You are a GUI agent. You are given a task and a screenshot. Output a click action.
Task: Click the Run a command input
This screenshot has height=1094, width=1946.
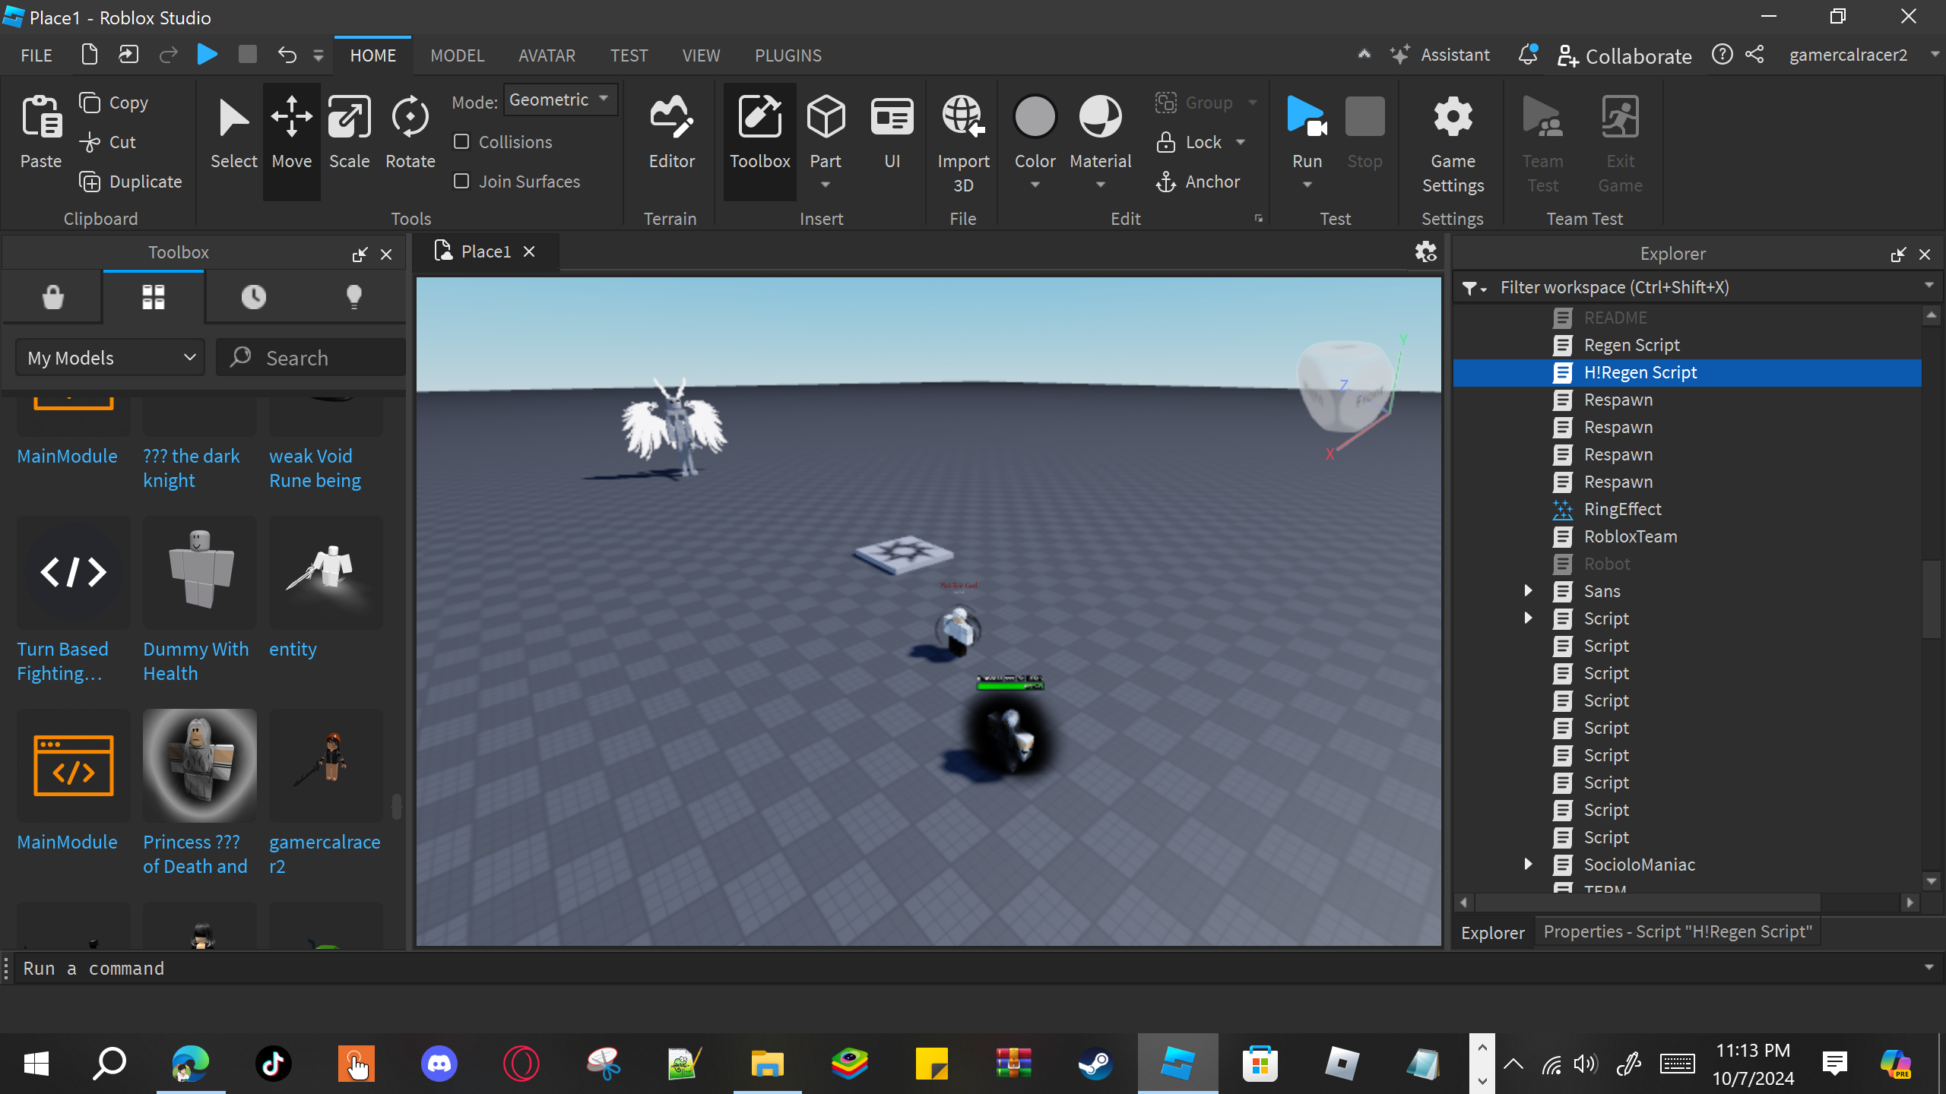965,969
